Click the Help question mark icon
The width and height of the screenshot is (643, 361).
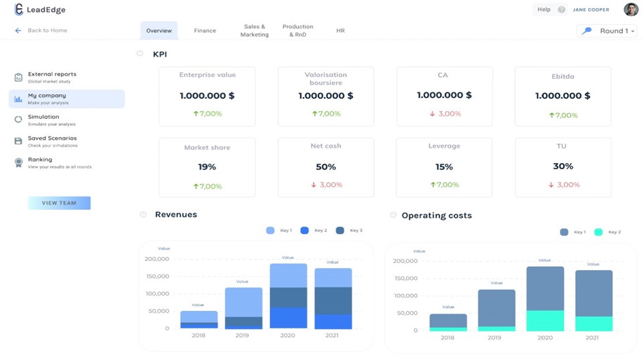coord(561,9)
